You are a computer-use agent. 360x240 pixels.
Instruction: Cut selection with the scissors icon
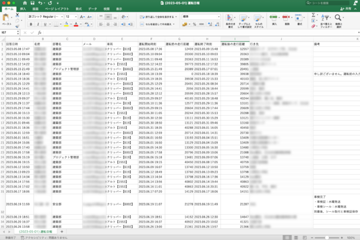pyautogui.click(x=17, y=15)
